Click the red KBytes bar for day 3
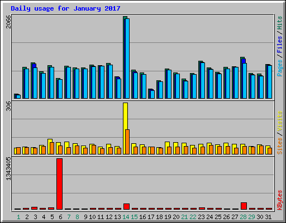 point(34,208)
